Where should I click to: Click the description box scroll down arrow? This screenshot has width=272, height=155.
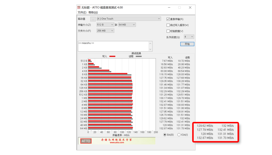150,49
